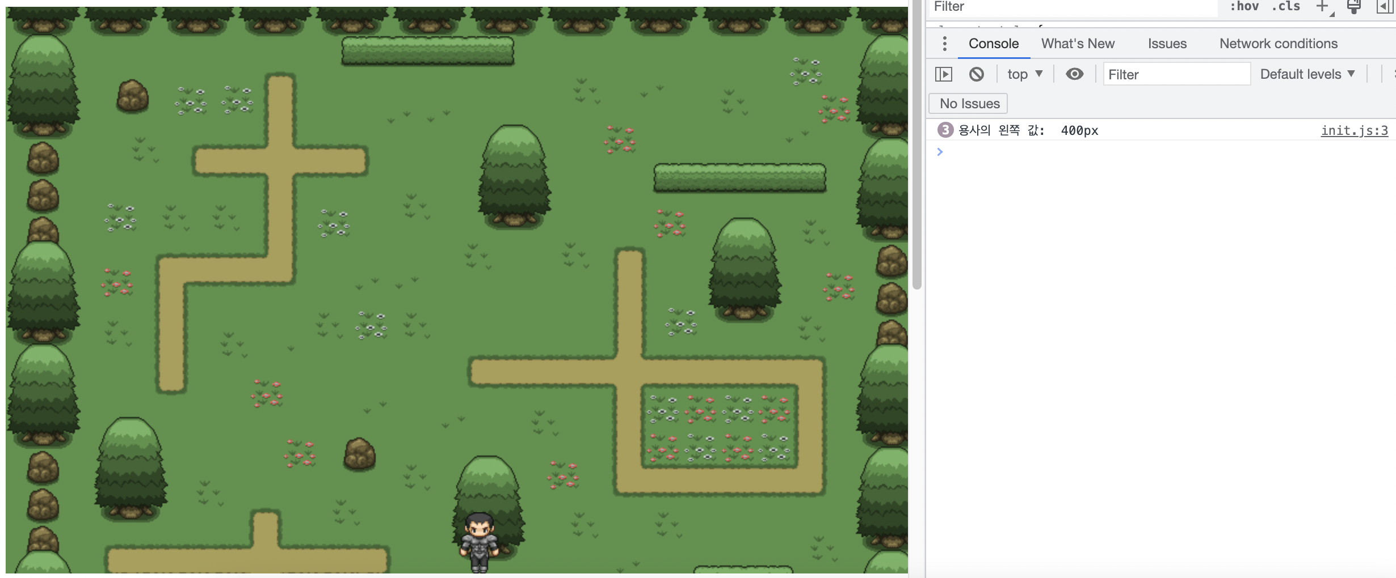The width and height of the screenshot is (1396, 578).
Task: Click the hero character sprite
Action: 480,542
